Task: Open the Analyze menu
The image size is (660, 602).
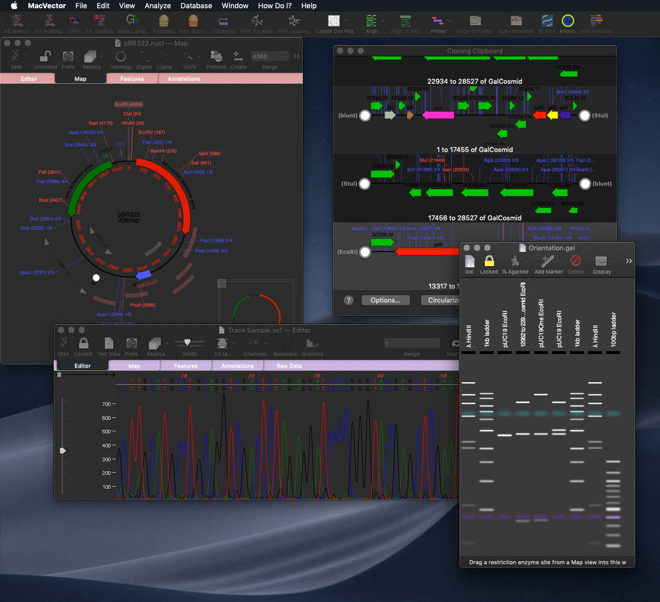Action: click(158, 6)
